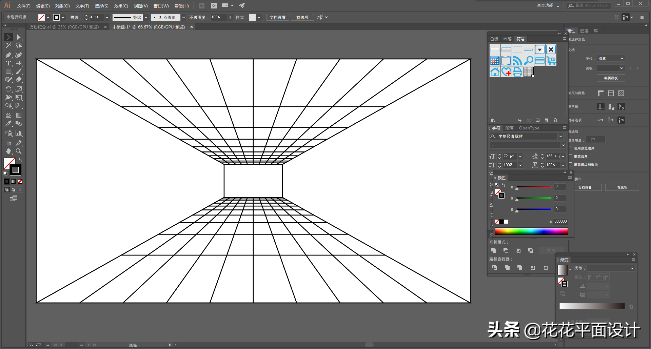Image resolution: width=651 pixels, height=349 pixels.
Task: Toggle grid display in properties panel
Action: 611,93
